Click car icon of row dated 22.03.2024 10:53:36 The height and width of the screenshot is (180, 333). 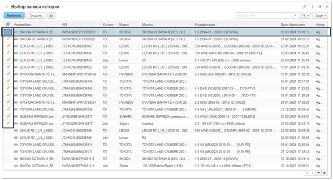click(16, 131)
